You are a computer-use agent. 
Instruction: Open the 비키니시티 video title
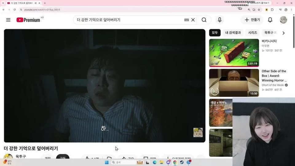coord(269,41)
